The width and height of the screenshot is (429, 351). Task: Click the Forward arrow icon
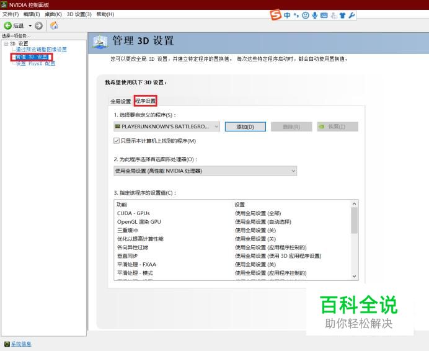[x=38, y=26]
